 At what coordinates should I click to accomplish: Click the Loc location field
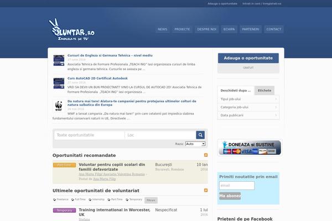click(x=160, y=135)
